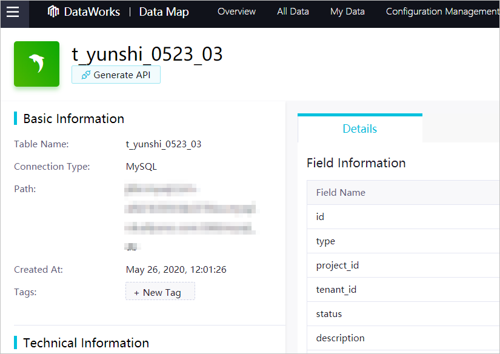The height and width of the screenshot is (354, 500).
Task: Click the Path label
Action: tap(25, 189)
